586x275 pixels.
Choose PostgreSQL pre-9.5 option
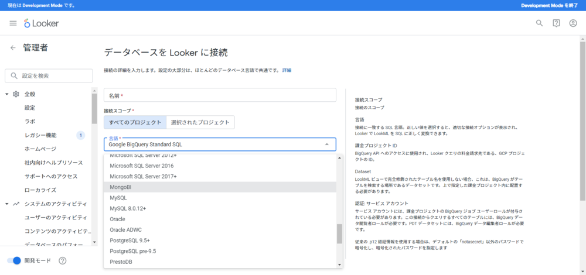click(220, 251)
